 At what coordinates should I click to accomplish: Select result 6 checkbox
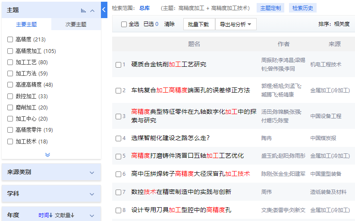[x=119, y=174]
